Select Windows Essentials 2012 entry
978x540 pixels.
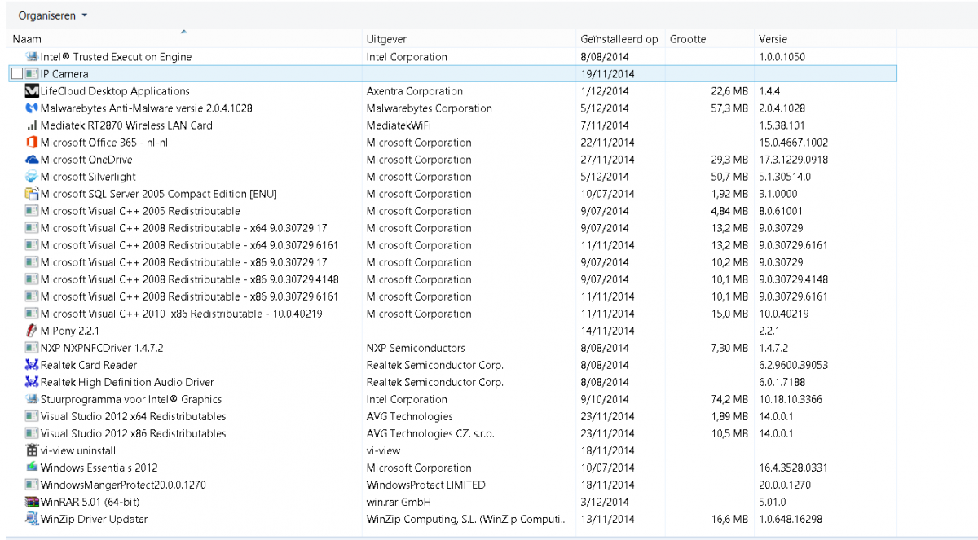tap(99, 468)
